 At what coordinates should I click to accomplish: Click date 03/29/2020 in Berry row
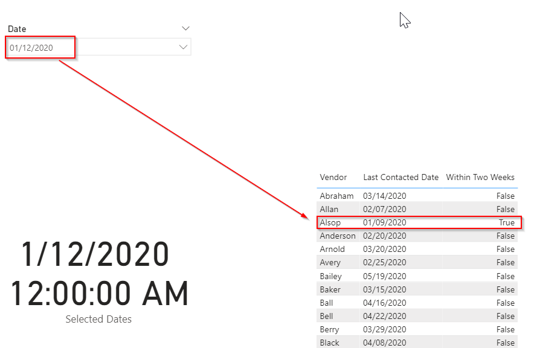tap(385, 329)
